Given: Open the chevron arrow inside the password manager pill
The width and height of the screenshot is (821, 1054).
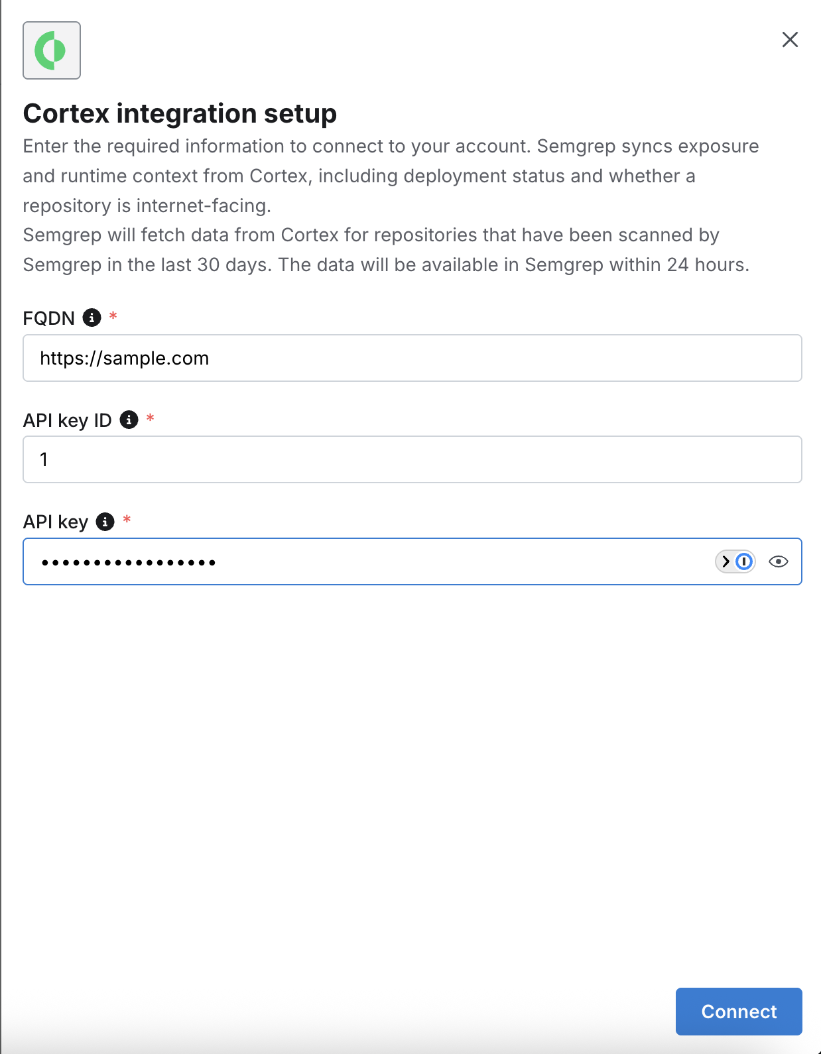Looking at the screenshot, I should click(725, 561).
